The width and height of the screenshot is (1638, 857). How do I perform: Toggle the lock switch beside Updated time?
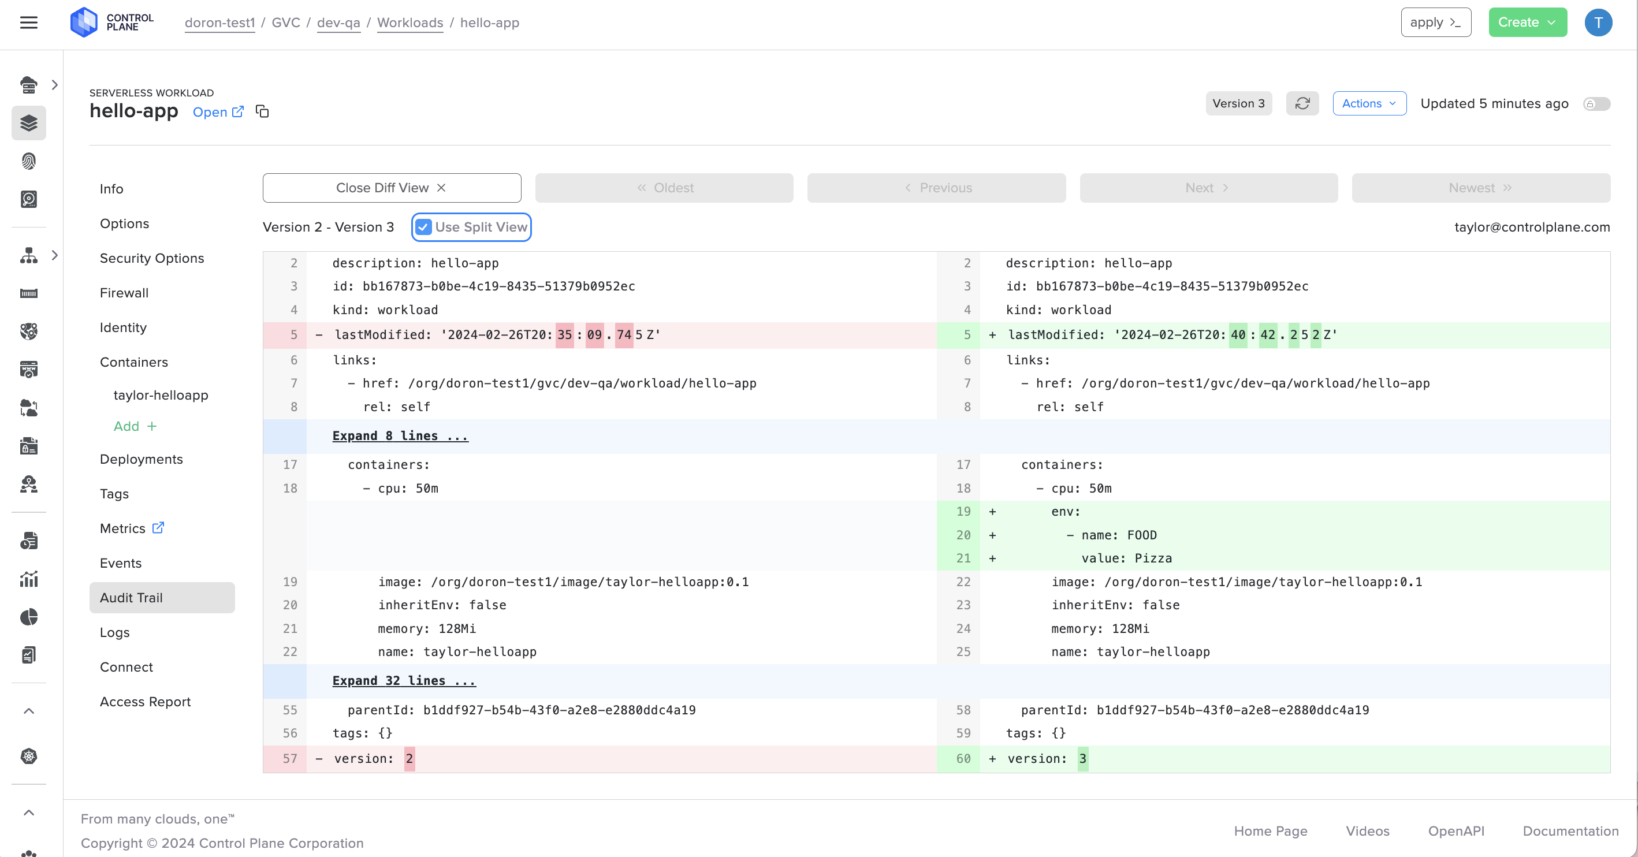pos(1596,103)
